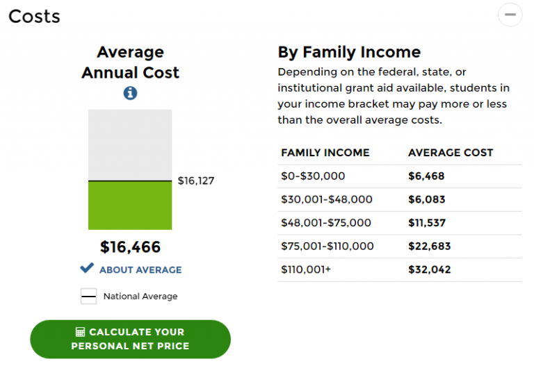Open the Average Annual Cost info icon

click(x=130, y=93)
